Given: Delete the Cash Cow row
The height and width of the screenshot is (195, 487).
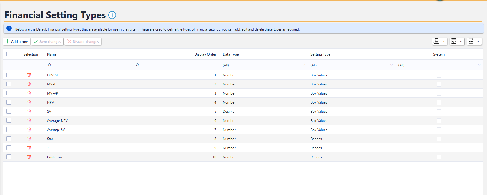Looking at the screenshot, I should click(29, 157).
